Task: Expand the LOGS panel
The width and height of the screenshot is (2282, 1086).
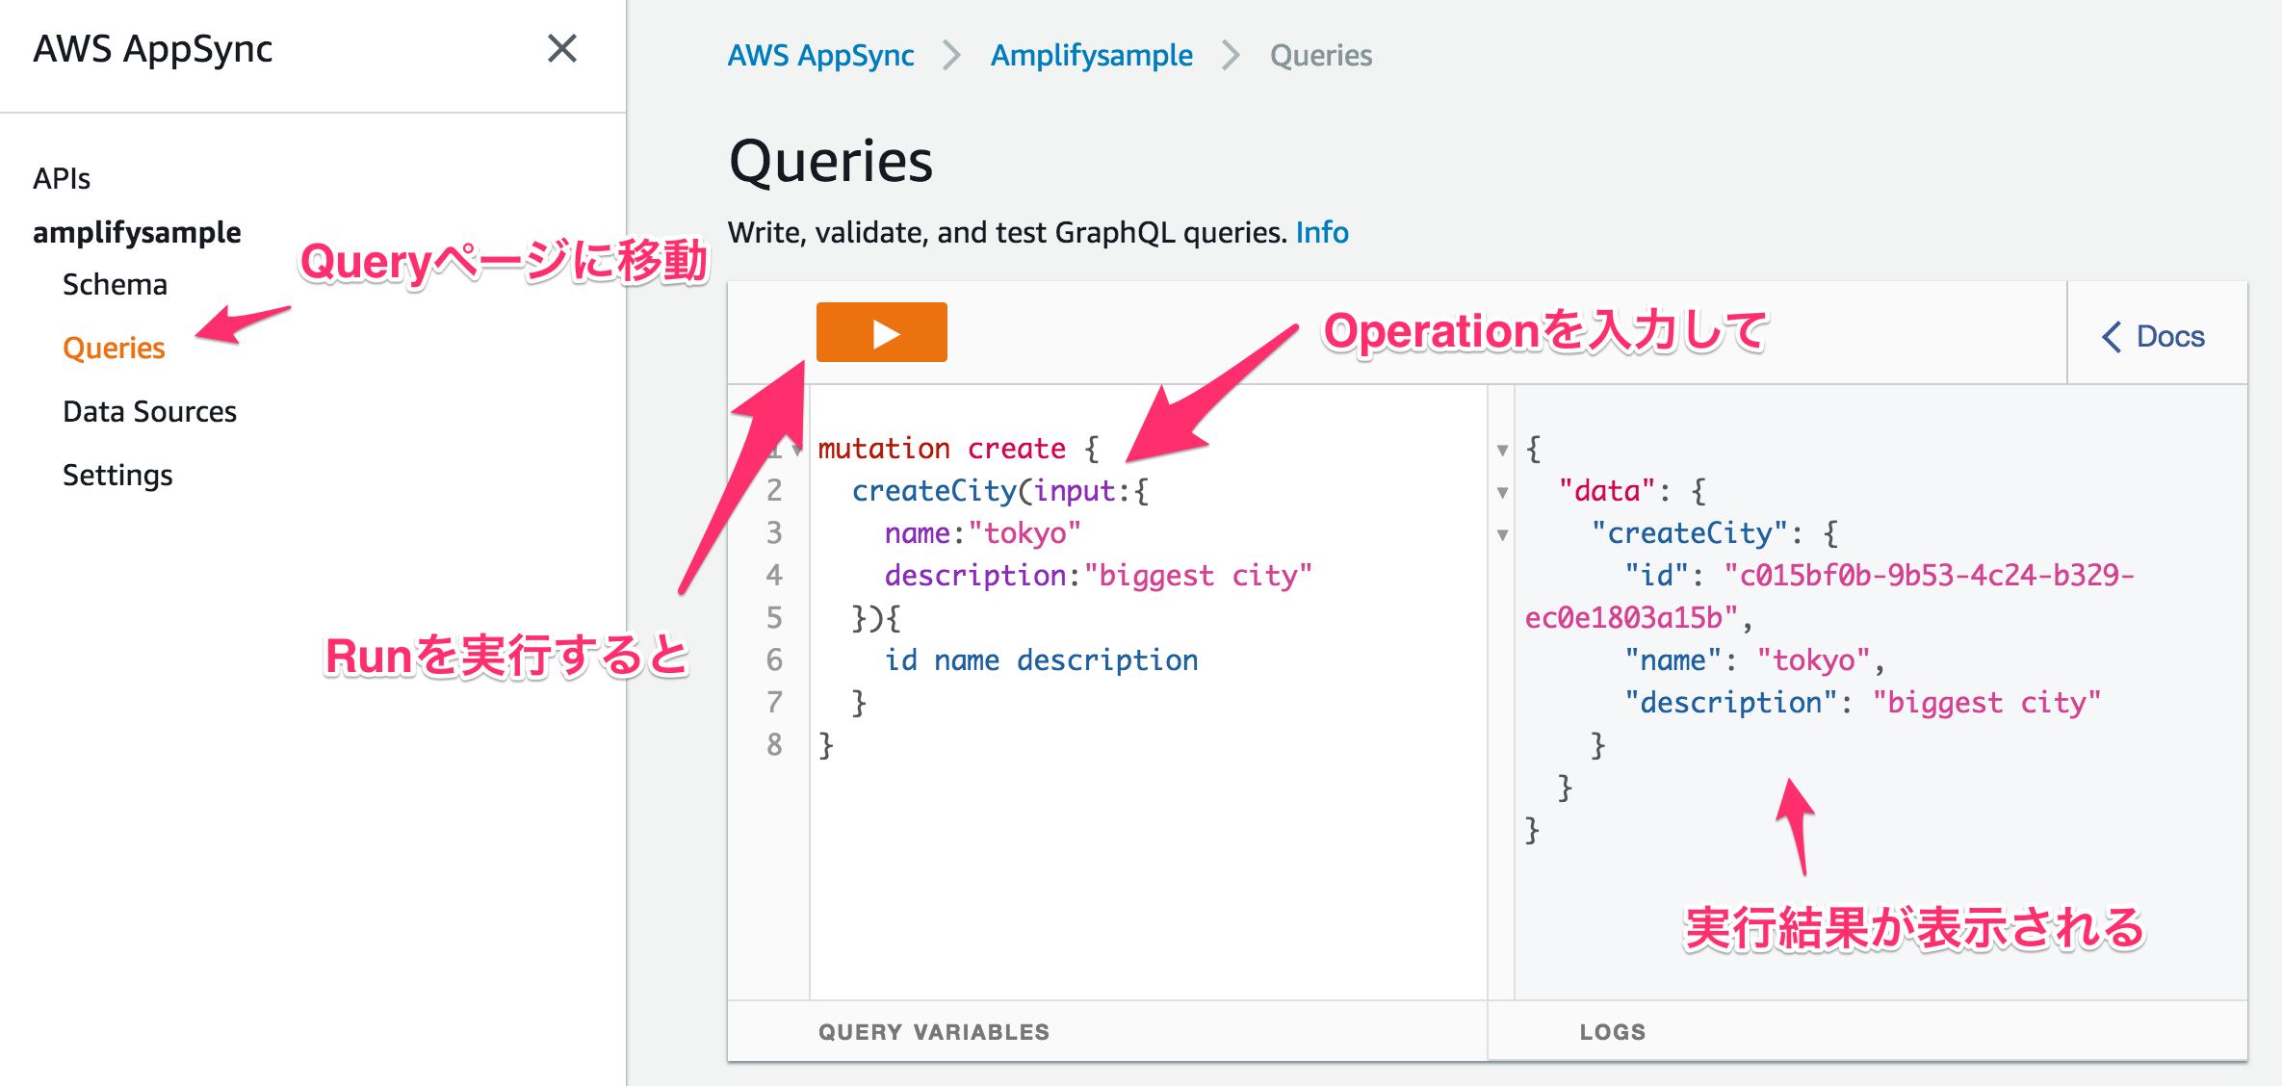Action: click(x=1612, y=1032)
